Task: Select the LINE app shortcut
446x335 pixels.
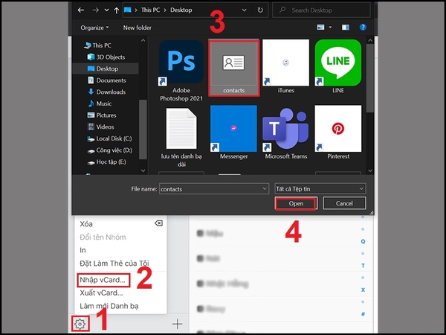Action: point(338,67)
